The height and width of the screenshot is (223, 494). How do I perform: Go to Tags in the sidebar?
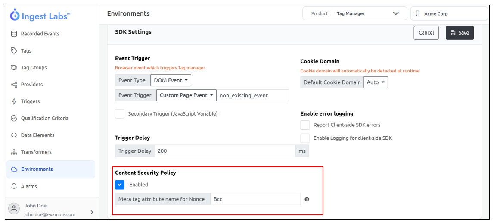[26, 51]
